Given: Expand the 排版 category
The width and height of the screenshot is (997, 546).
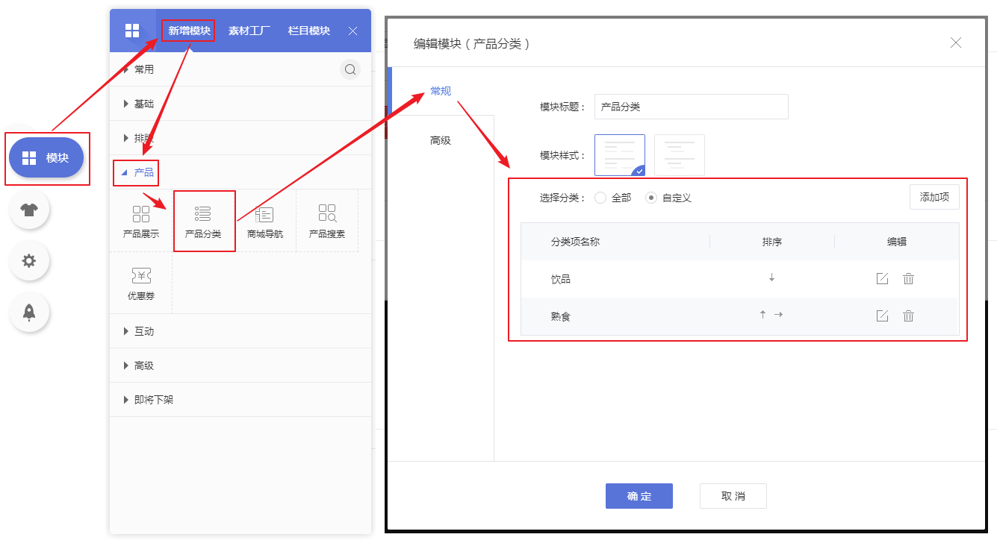Looking at the screenshot, I should 240,138.
